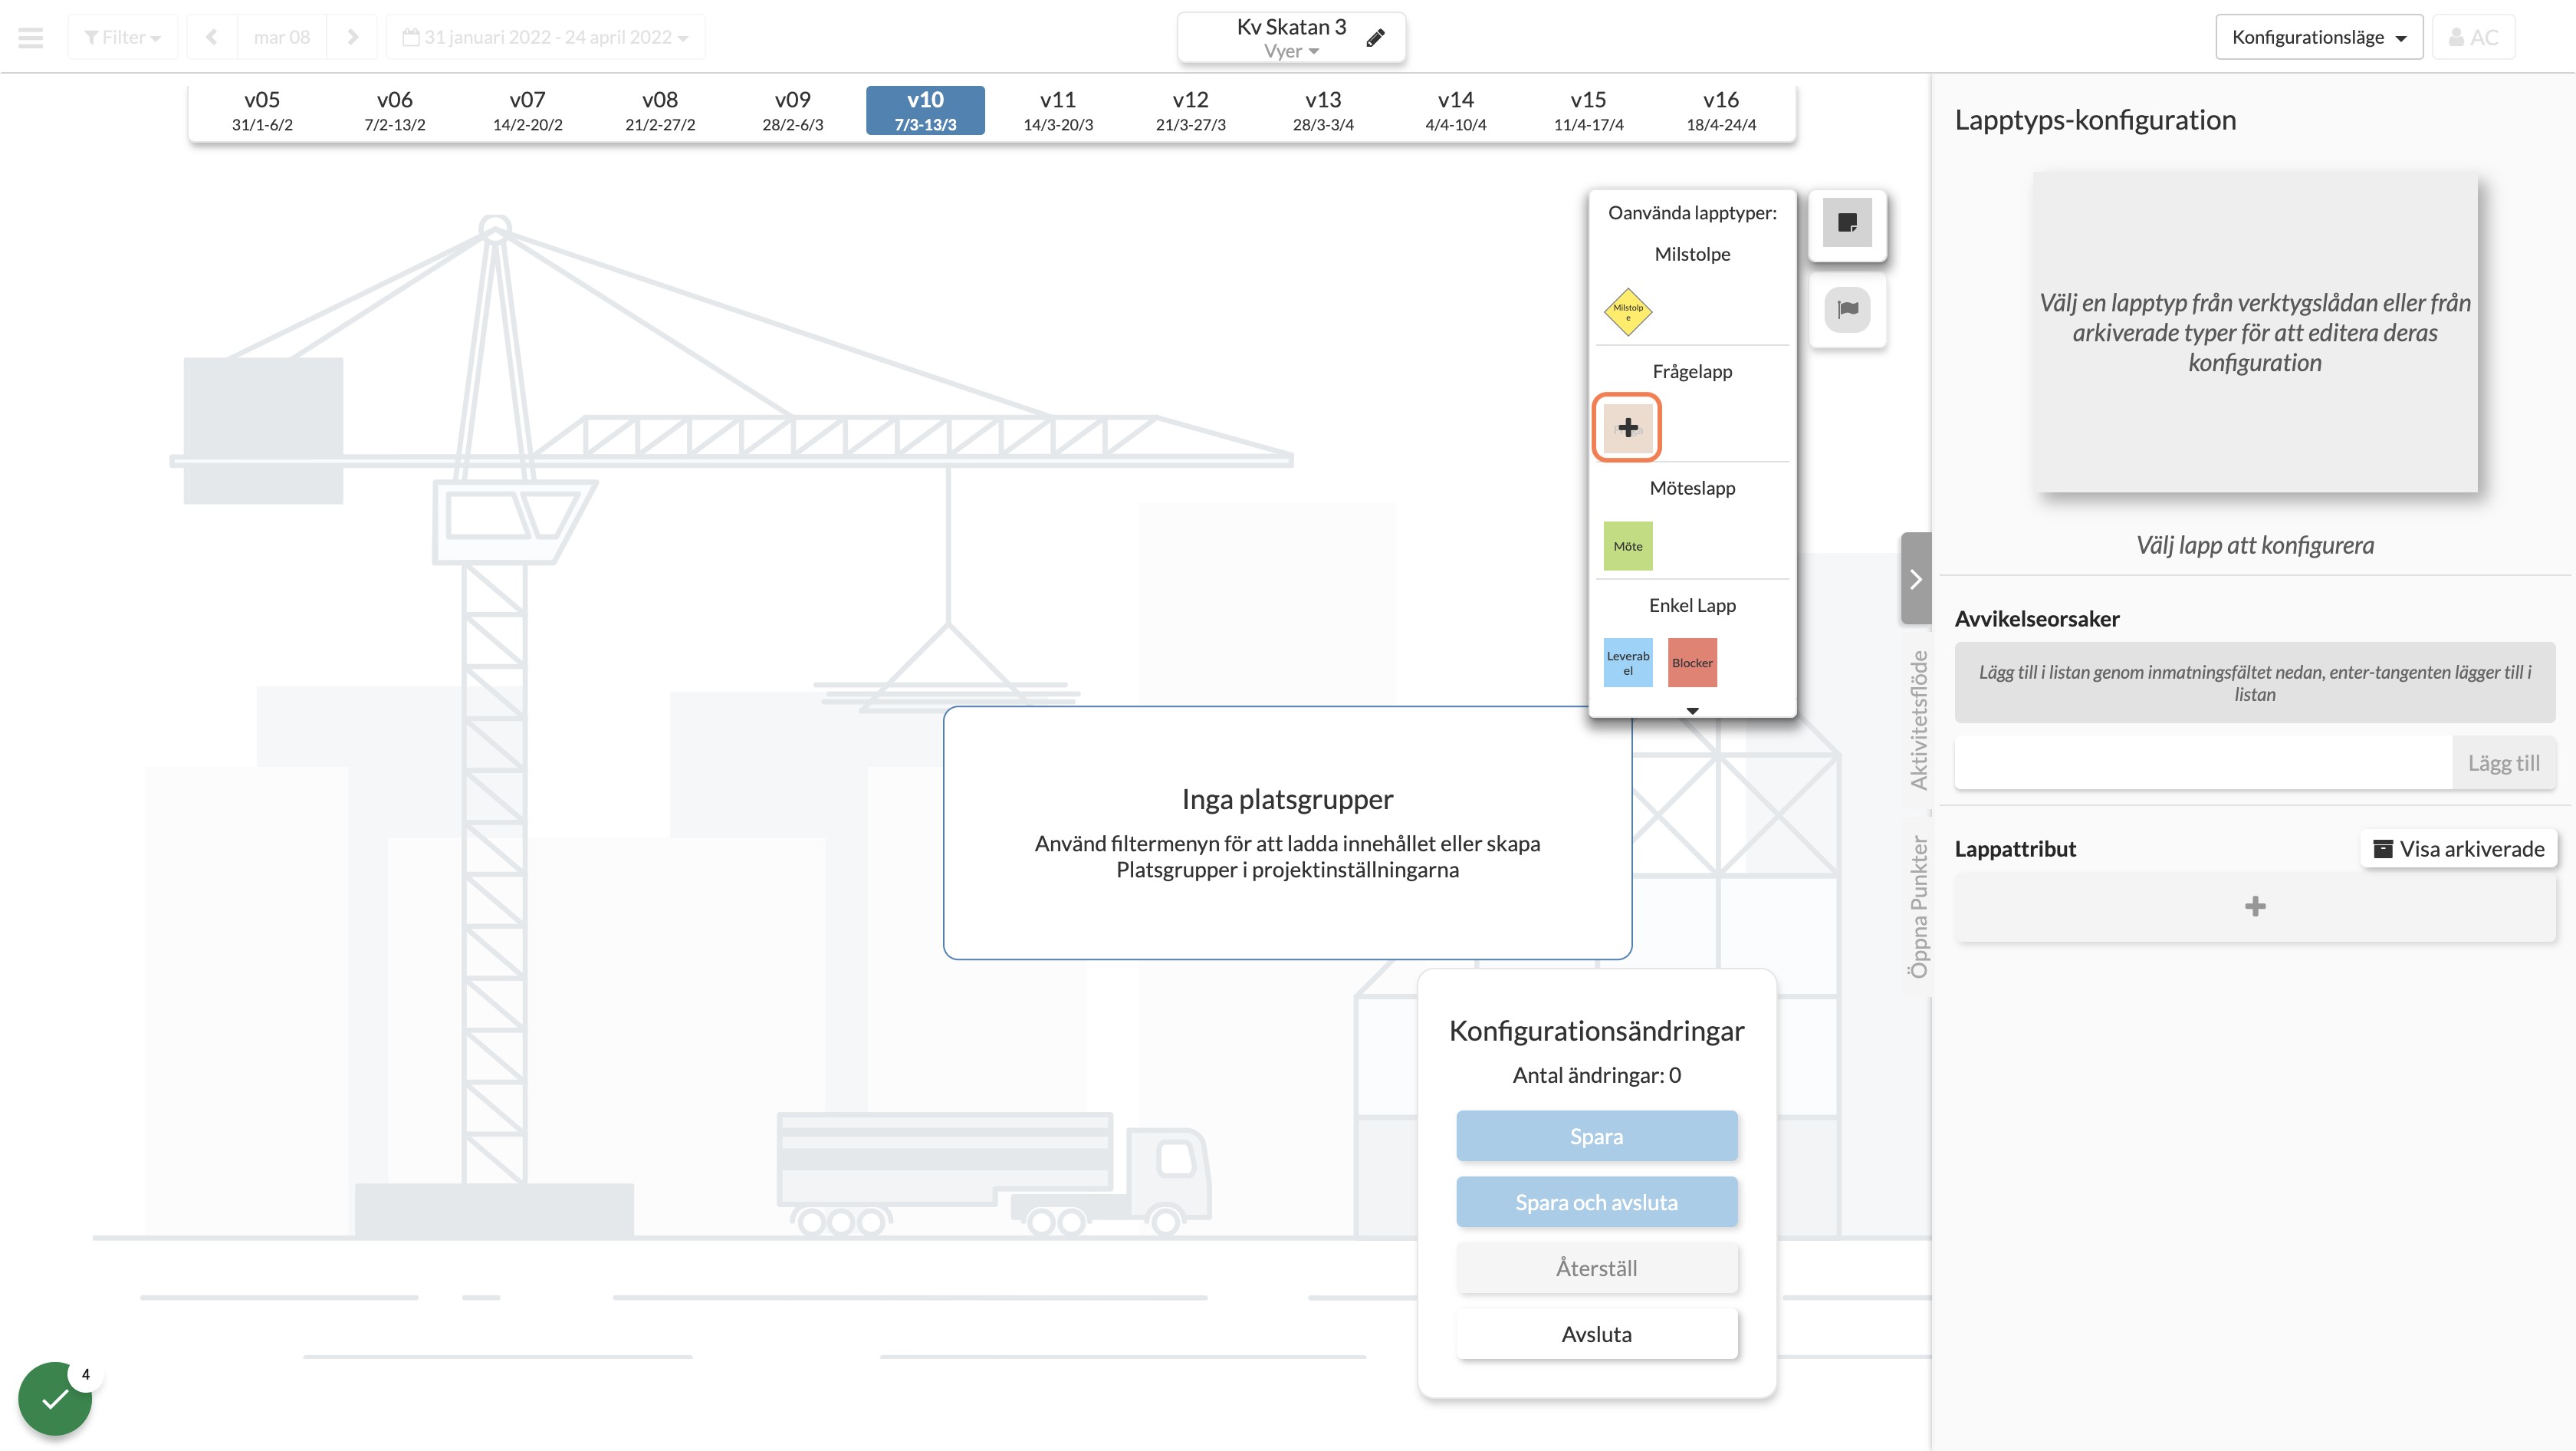Click the Återställ button
This screenshot has height=1451, width=2576.
[x=1596, y=1269]
